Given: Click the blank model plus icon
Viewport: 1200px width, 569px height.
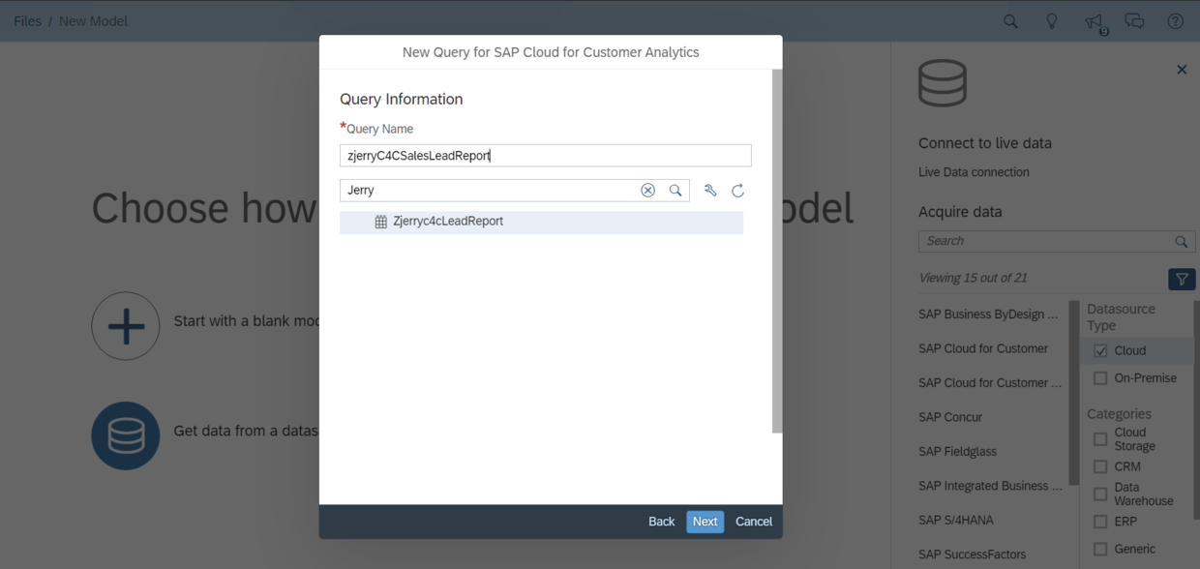Looking at the screenshot, I should click(x=126, y=326).
